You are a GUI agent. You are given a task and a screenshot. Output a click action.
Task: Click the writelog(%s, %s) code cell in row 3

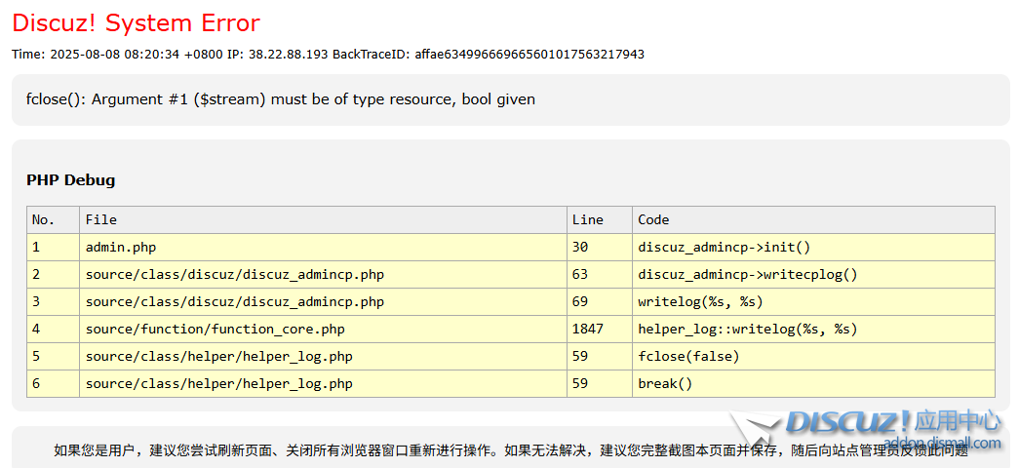813,301
